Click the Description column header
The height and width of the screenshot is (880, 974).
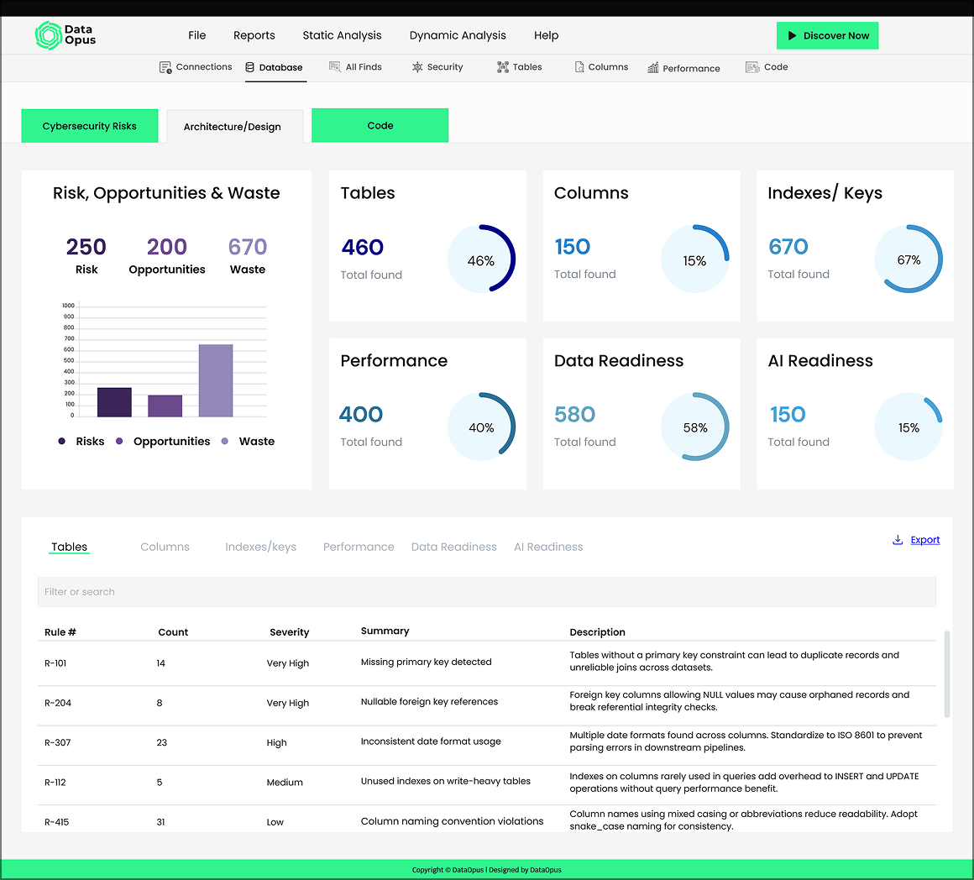point(597,631)
